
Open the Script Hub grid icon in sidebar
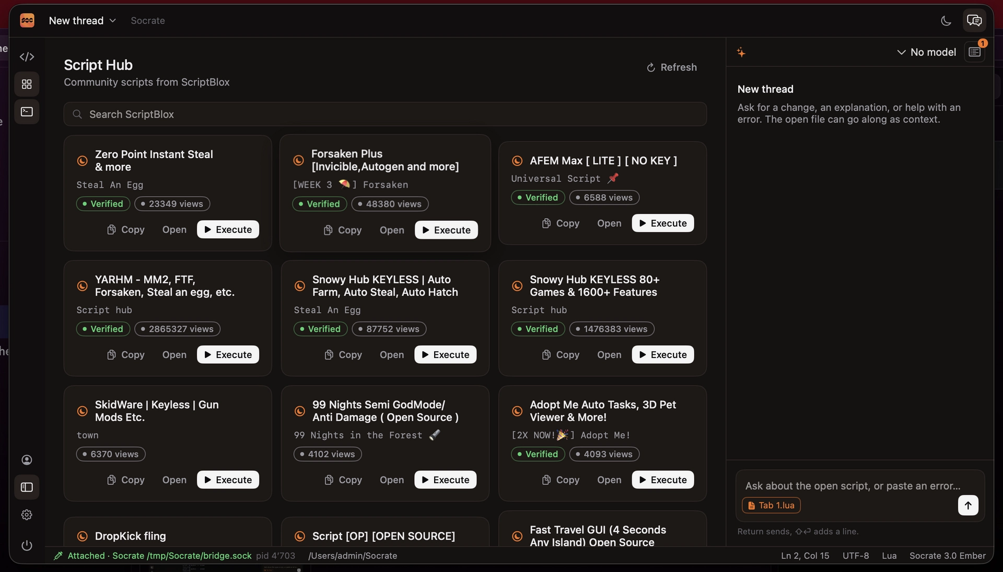(x=27, y=84)
